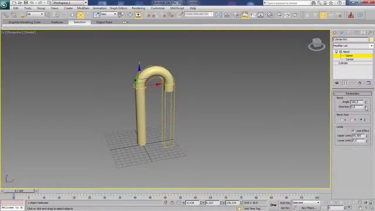
Task: Switch to the Freeform ribbon tab
Action: click(57, 22)
